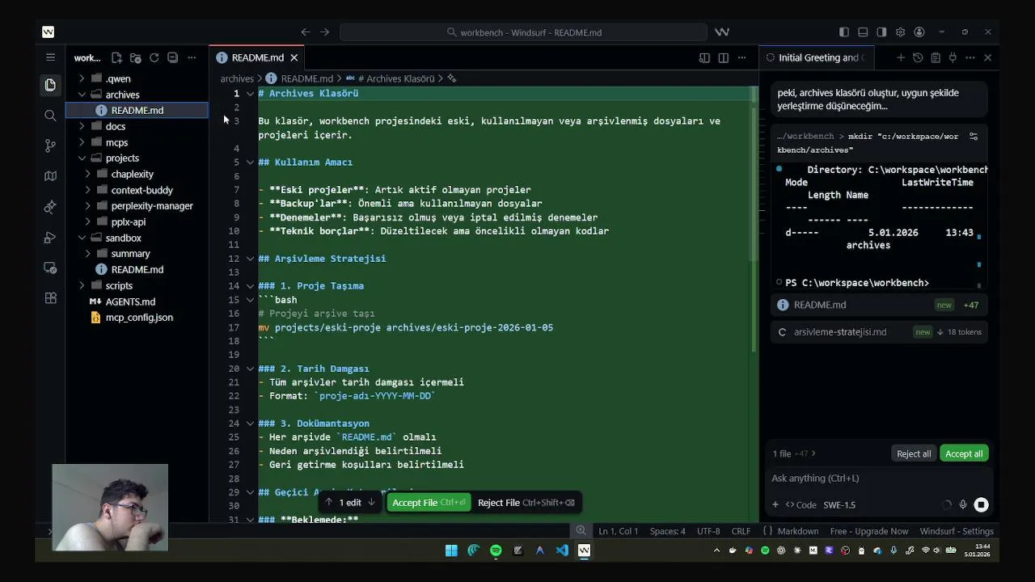The width and height of the screenshot is (1035, 582).
Task: Close the README.md editor tab
Action: tap(294, 57)
